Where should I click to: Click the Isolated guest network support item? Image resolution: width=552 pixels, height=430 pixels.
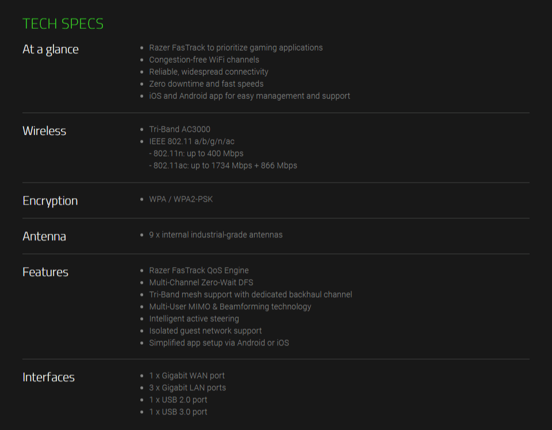(206, 331)
